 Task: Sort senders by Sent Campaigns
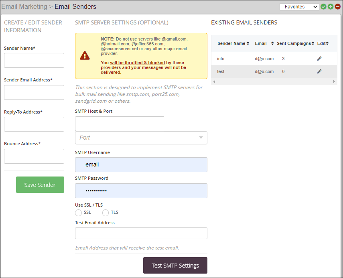click(x=295, y=43)
